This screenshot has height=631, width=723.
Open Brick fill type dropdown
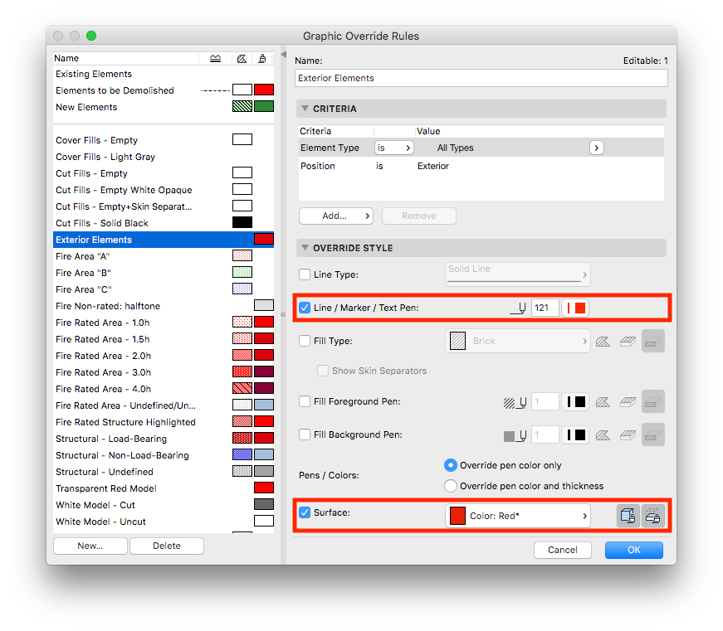click(x=517, y=342)
